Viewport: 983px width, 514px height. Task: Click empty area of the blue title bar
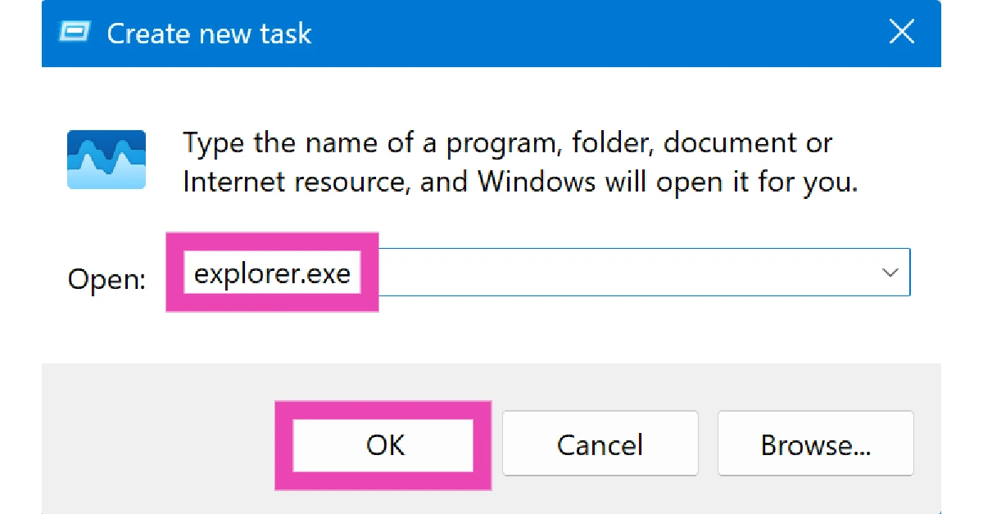[573, 33]
